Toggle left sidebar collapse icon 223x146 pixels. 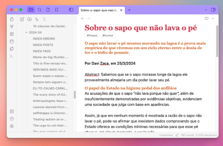coord(71,10)
